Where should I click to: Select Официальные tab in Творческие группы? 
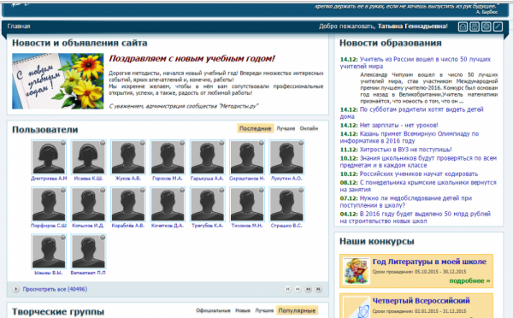click(x=213, y=310)
